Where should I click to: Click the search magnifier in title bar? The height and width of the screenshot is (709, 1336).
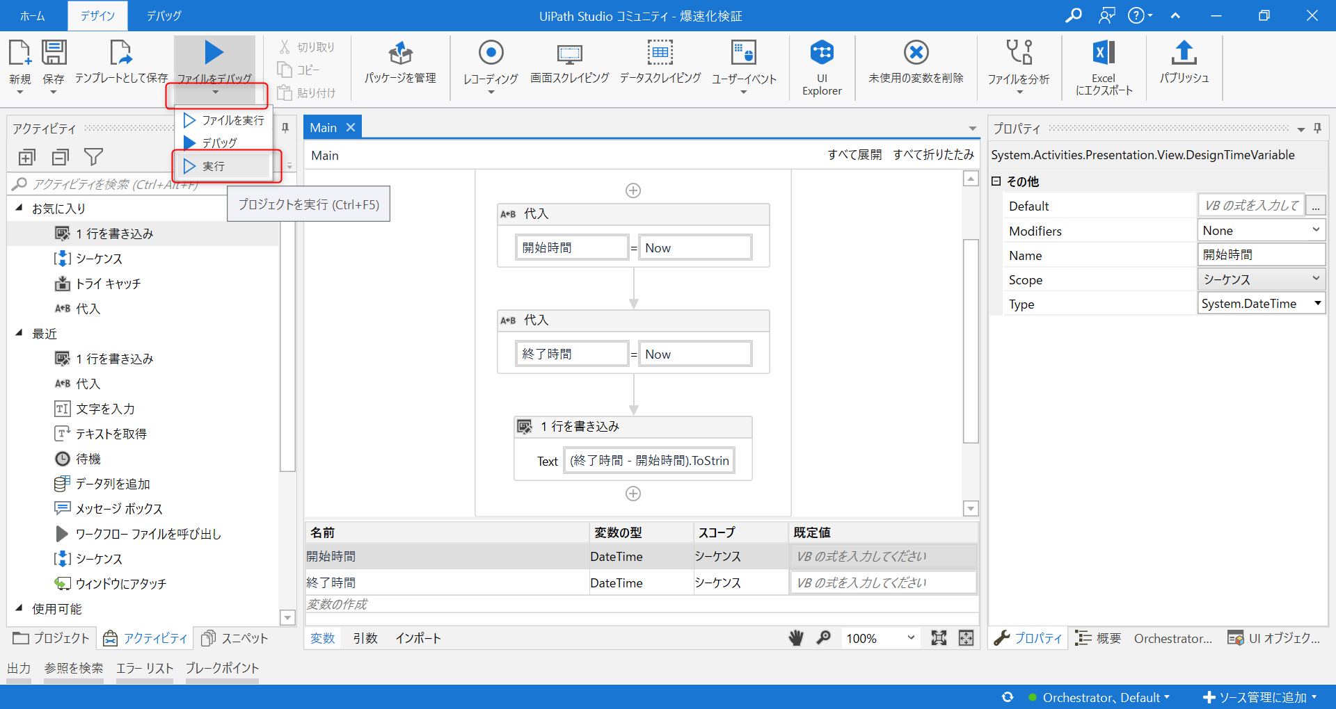tap(1074, 15)
